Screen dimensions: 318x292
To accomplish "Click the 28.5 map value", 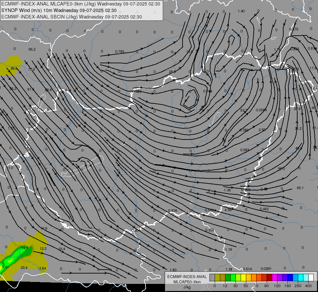I will (172, 72).
